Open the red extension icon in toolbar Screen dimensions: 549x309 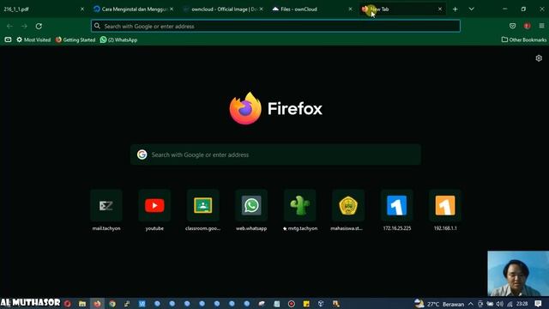[527, 26]
